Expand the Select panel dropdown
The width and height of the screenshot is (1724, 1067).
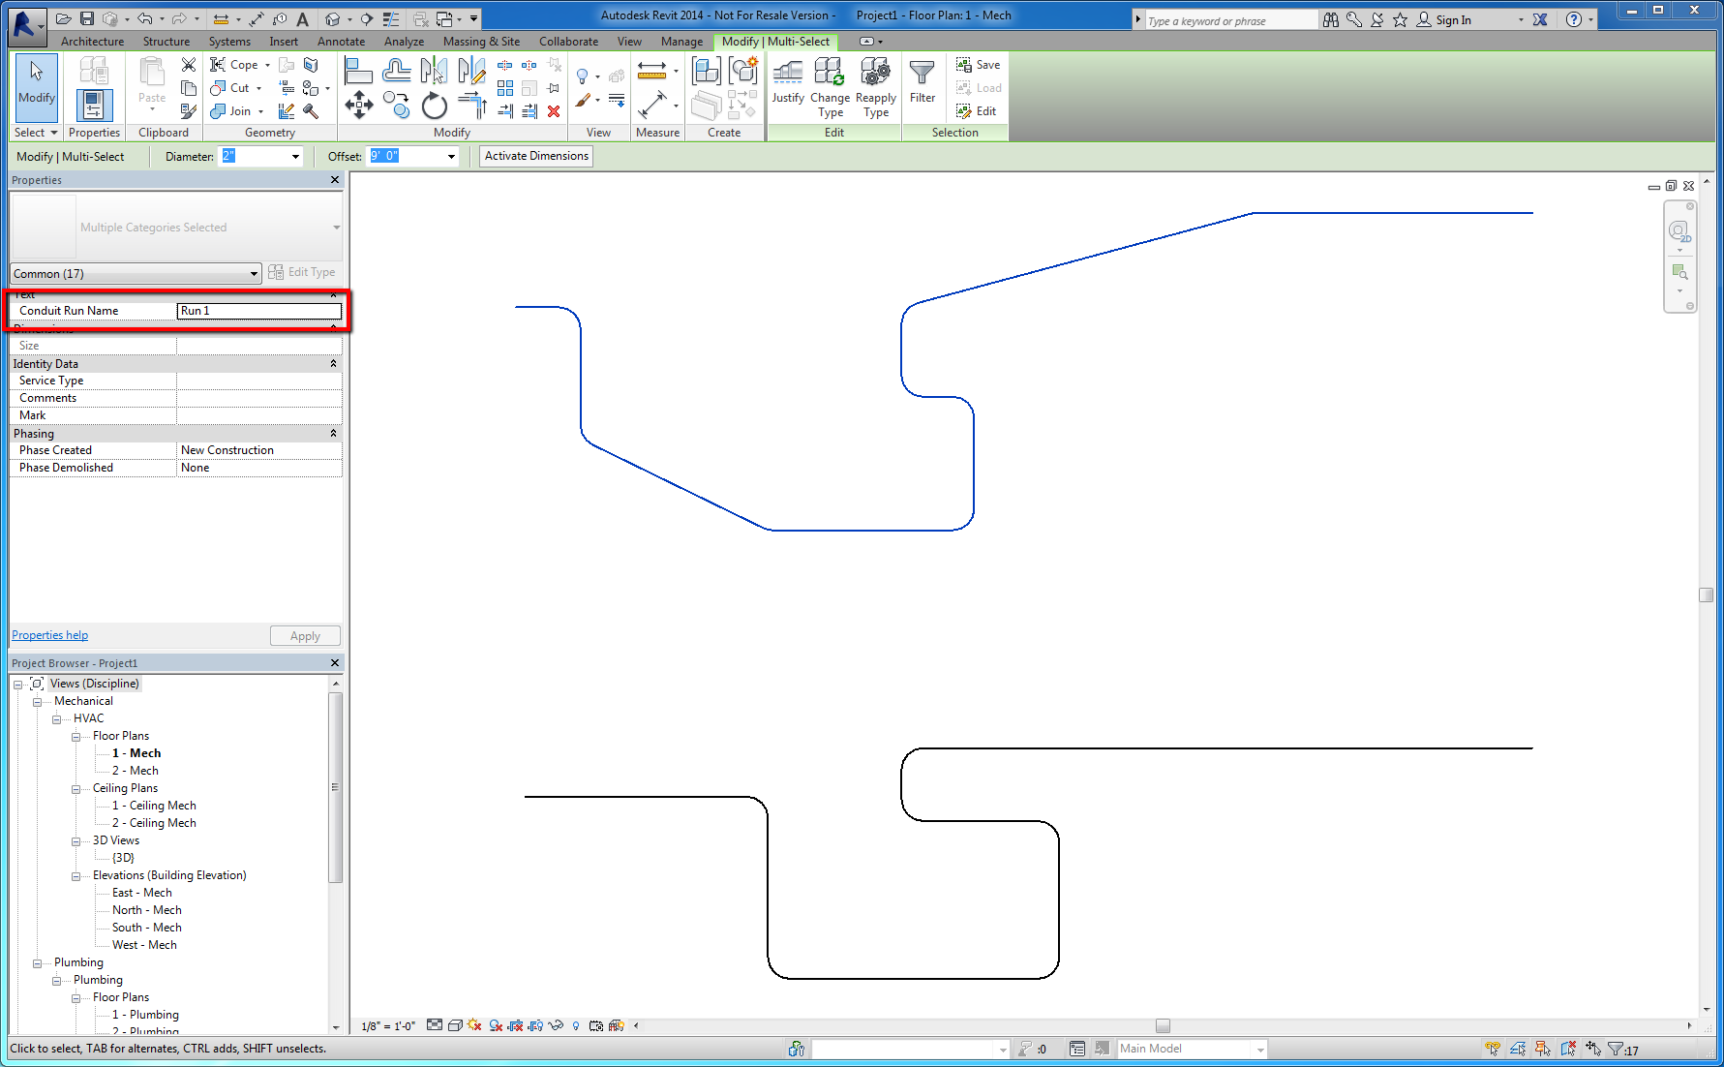point(36,133)
